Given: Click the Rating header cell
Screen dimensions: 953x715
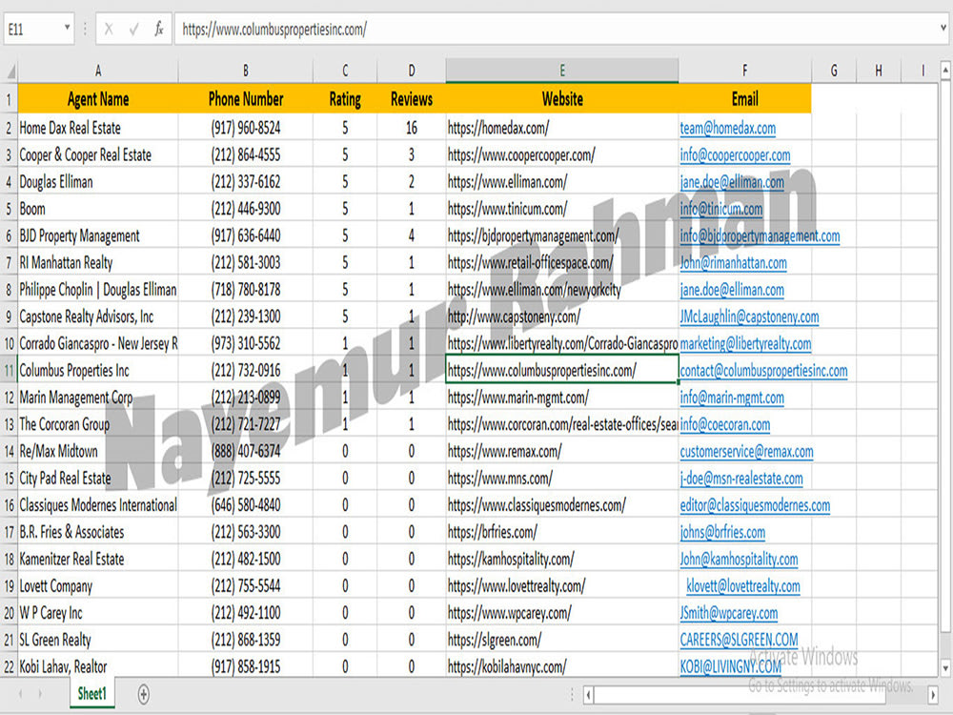Looking at the screenshot, I should pyautogui.click(x=345, y=99).
